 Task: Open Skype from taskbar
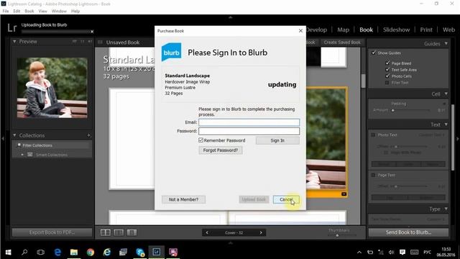[x=140, y=252]
